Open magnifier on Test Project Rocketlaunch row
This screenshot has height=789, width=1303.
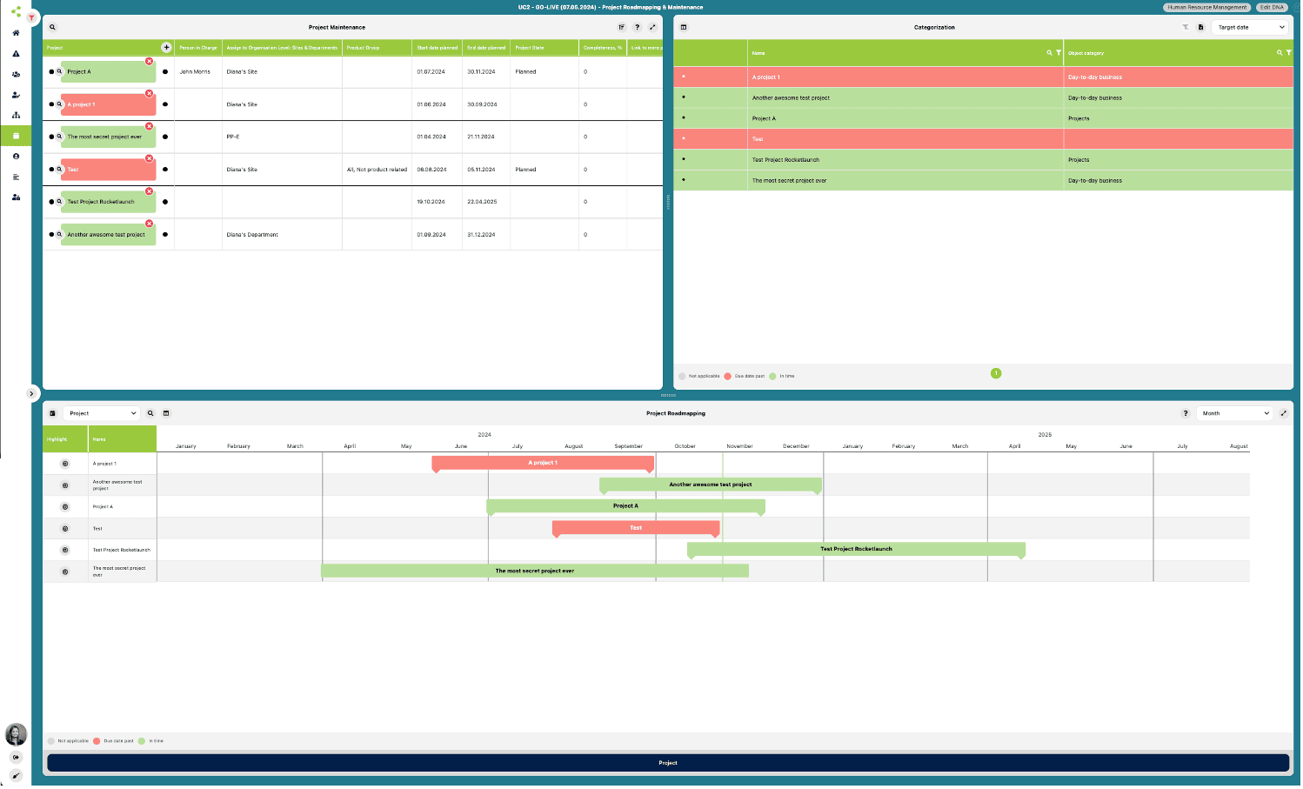click(59, 202)
